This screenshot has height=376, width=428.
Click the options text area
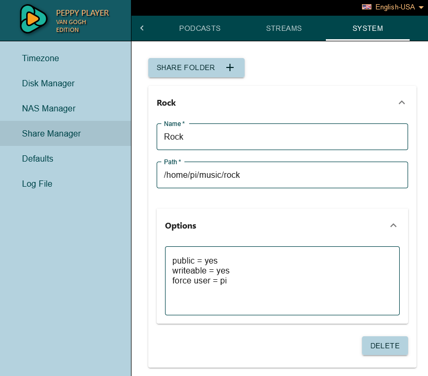coord(282,281)
